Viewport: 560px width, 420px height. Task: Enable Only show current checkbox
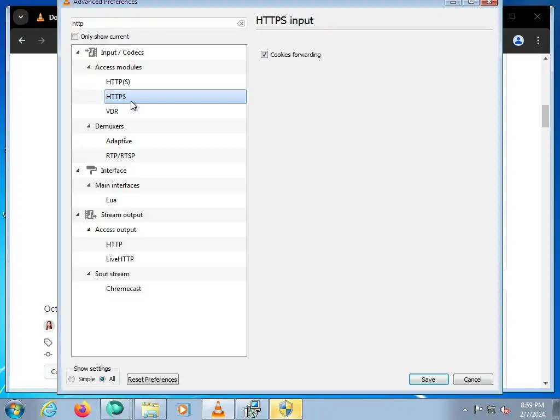coord(74,37)
